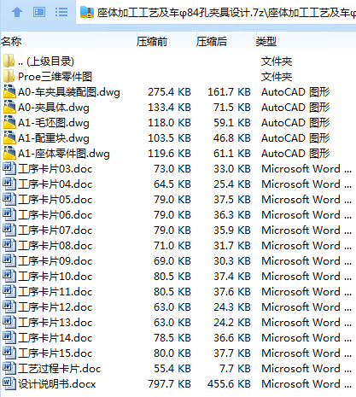
Task: Click the Word icon of 工序卡片09.doc
Action: click(x=9, y=260)
